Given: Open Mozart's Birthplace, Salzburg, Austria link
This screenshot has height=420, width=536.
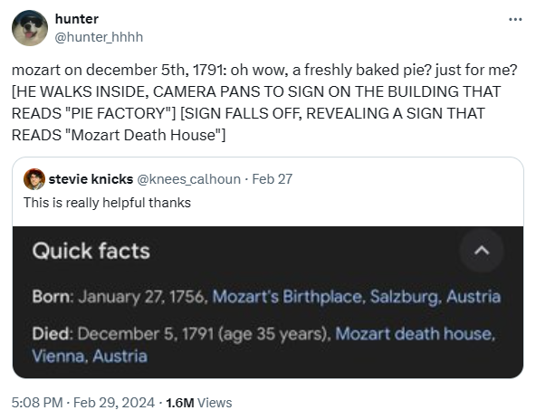Looking at the screenshot, I should click(x=357, y=296).
